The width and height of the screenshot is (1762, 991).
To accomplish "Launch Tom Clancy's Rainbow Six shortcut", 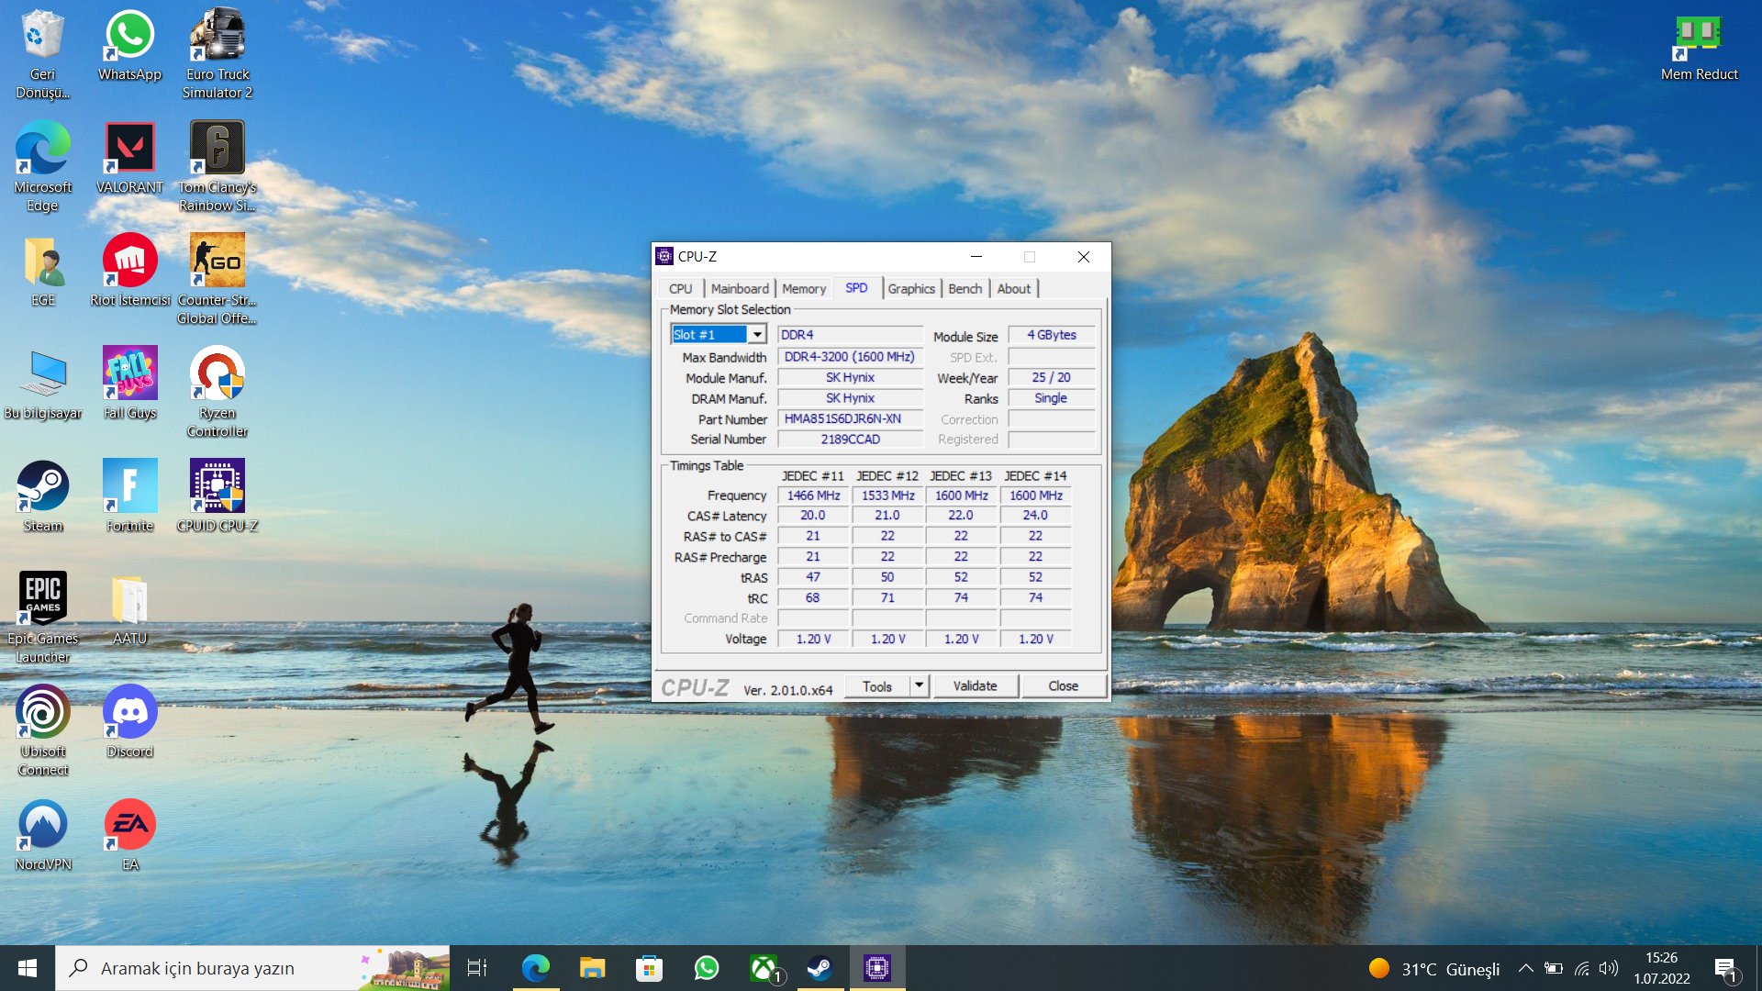I will click(x=217, y=166).
